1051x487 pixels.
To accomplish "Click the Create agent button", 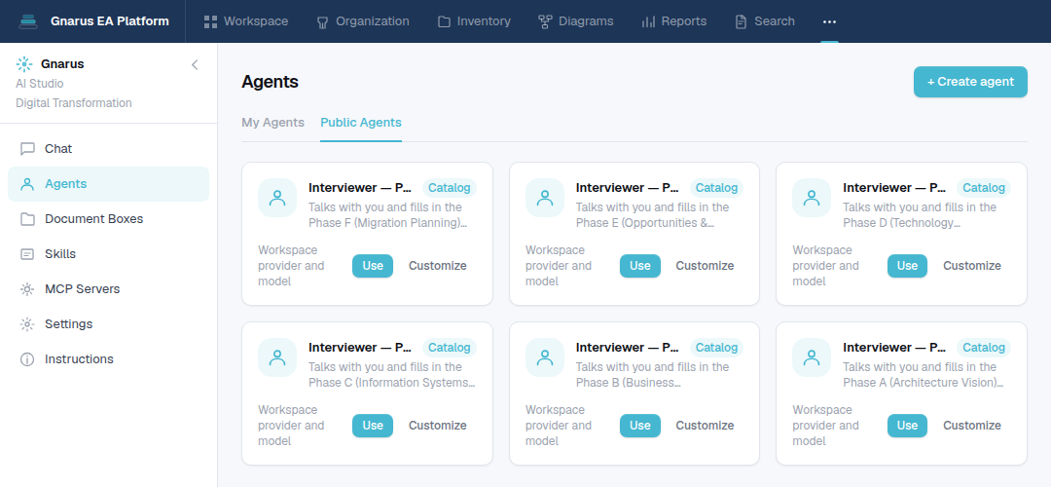I will point(970,82).
